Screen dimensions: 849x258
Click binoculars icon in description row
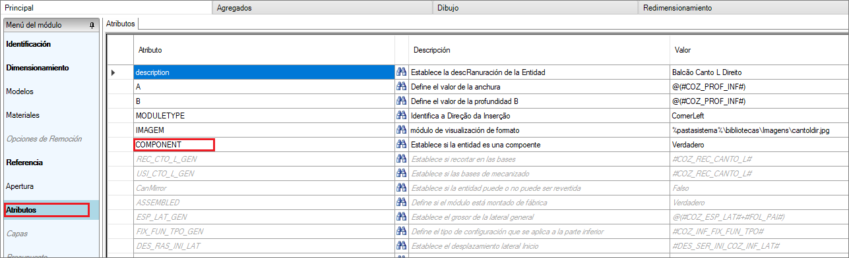point(401,72)
